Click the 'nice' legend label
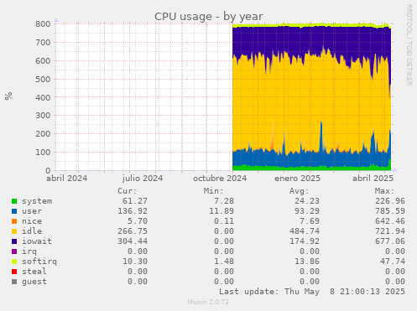The image size is (417, 311). pyautogui.click(x=32, y=221)
